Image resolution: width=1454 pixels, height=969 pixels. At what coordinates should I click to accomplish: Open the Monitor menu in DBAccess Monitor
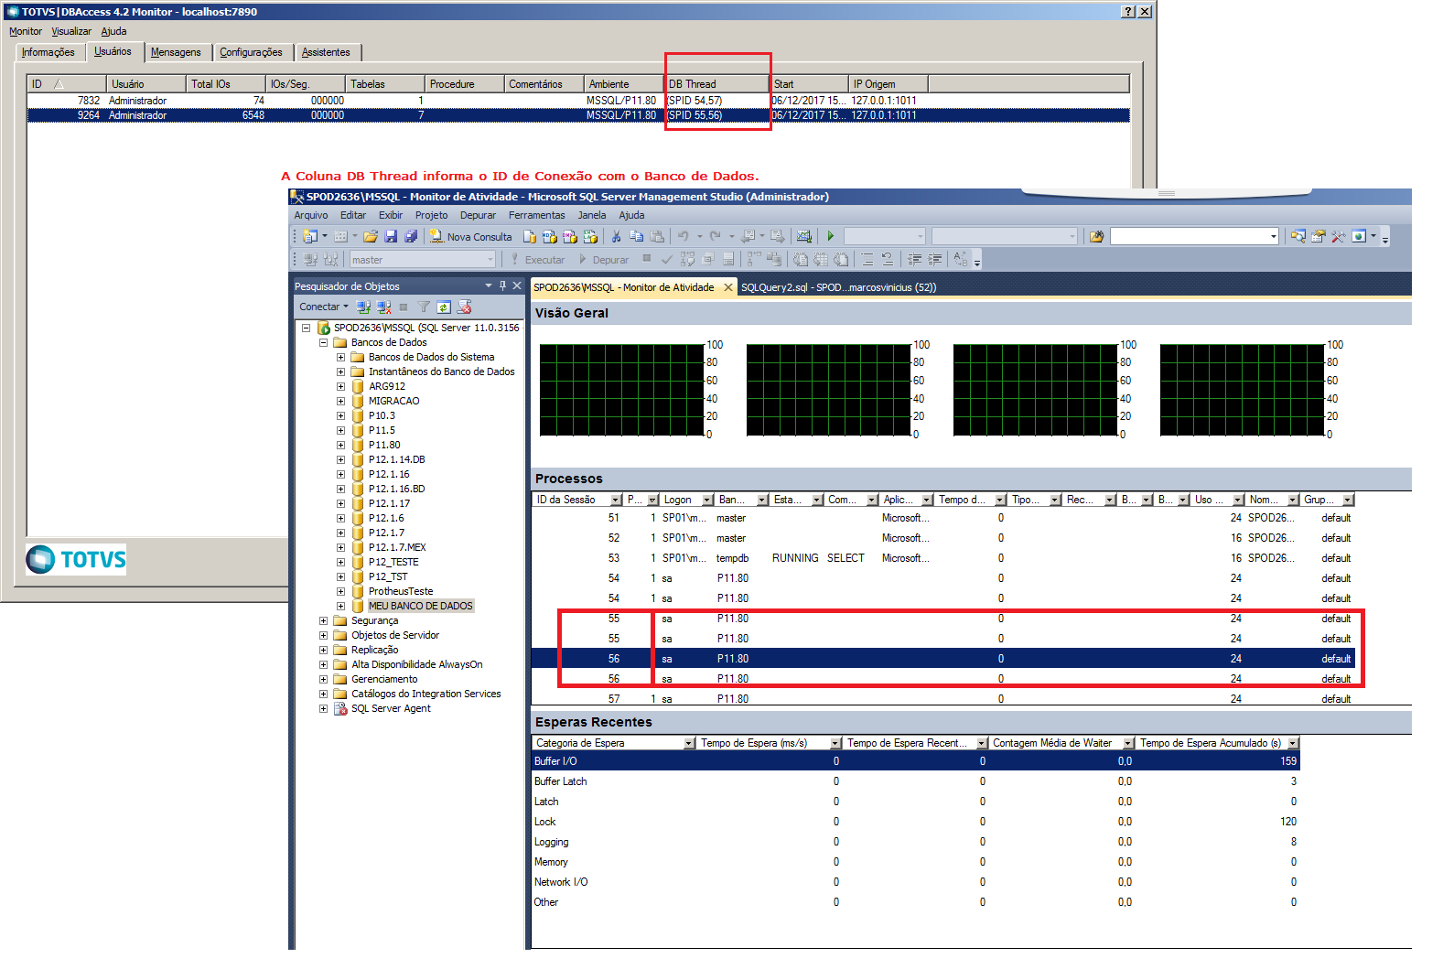(x=26, y=31)
